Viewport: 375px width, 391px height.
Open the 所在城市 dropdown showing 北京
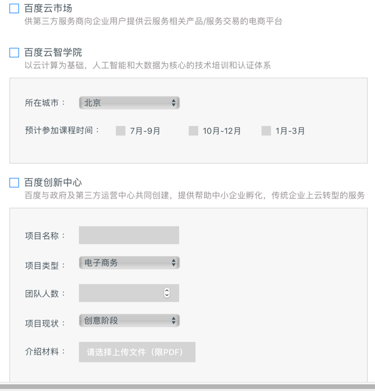point(129,103)
